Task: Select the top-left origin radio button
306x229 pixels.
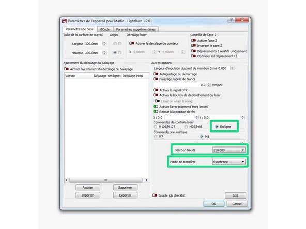Action: click(115, 44)
